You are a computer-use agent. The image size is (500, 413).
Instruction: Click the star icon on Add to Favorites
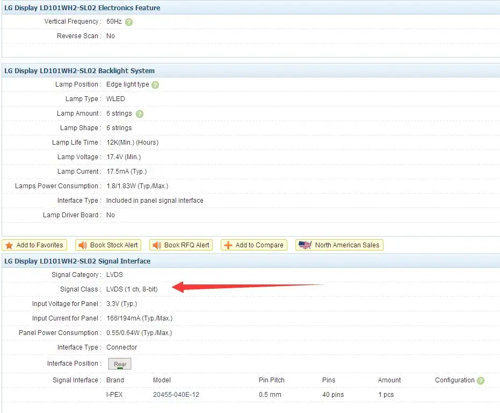click(9, 245)
